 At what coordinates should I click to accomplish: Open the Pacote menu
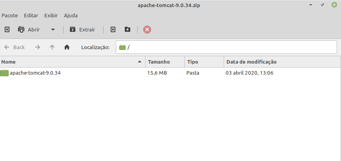(10, 16)
